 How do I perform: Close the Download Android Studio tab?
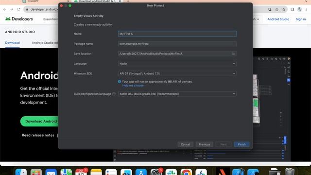pyautogui.click(x=120, y=1)
